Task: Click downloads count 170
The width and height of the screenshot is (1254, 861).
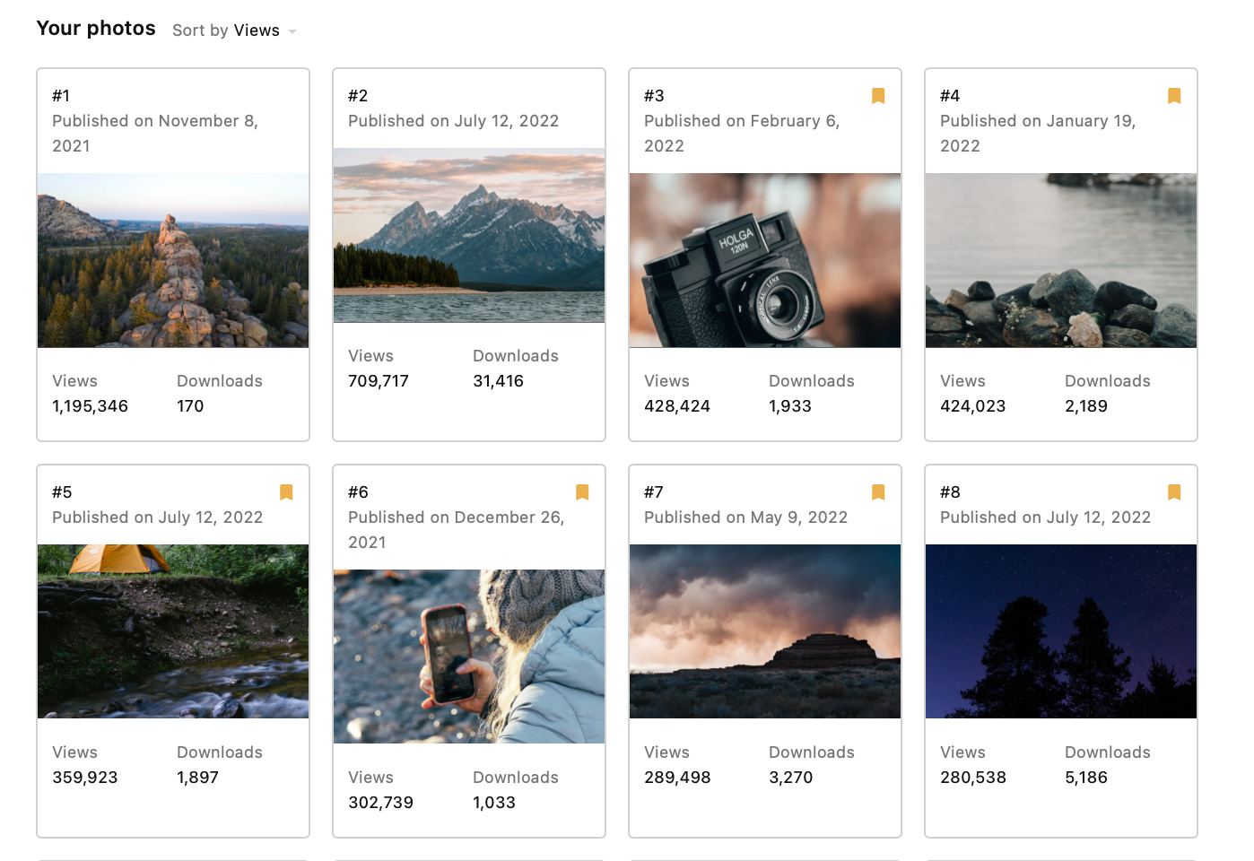Action: coord(190,406)
